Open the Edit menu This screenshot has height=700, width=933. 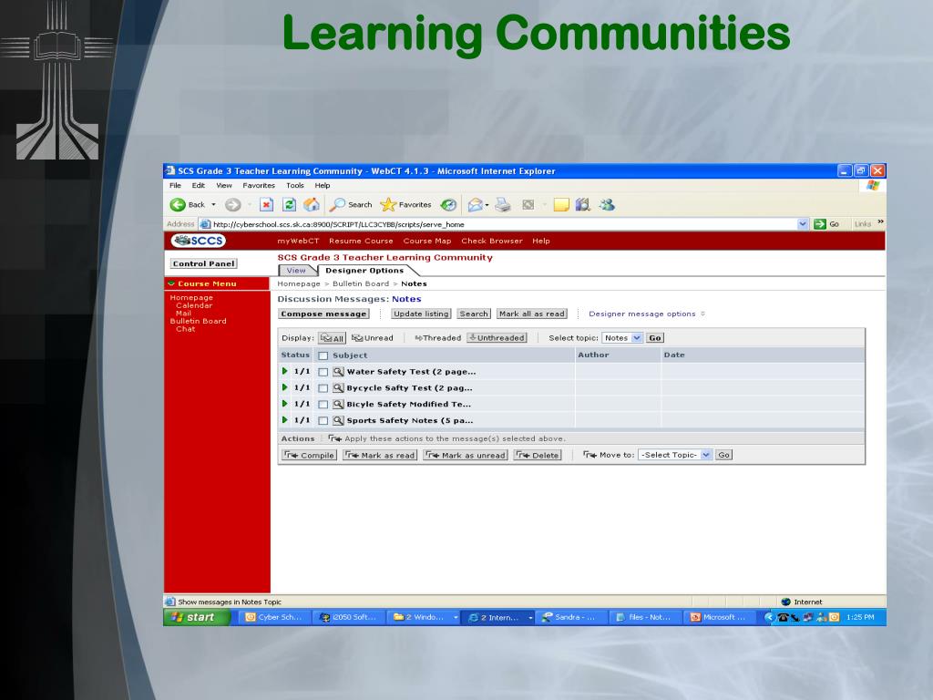coord(198,185)
